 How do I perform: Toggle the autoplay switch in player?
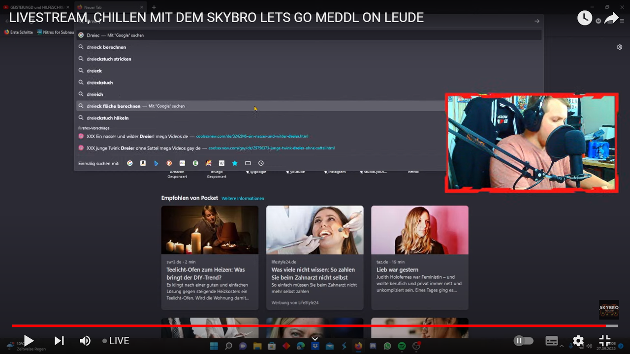pos(524,341)
